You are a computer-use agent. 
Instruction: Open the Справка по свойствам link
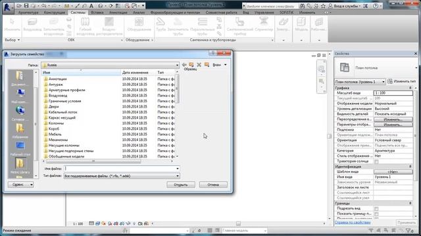tap(353, 222)
